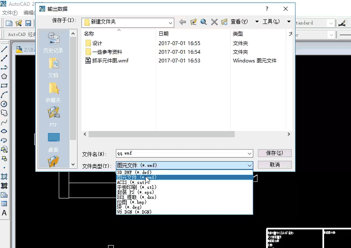Viewport: 351px width, 248px height.
Task: Select the Line tool
Action: (x=4, y=49)
